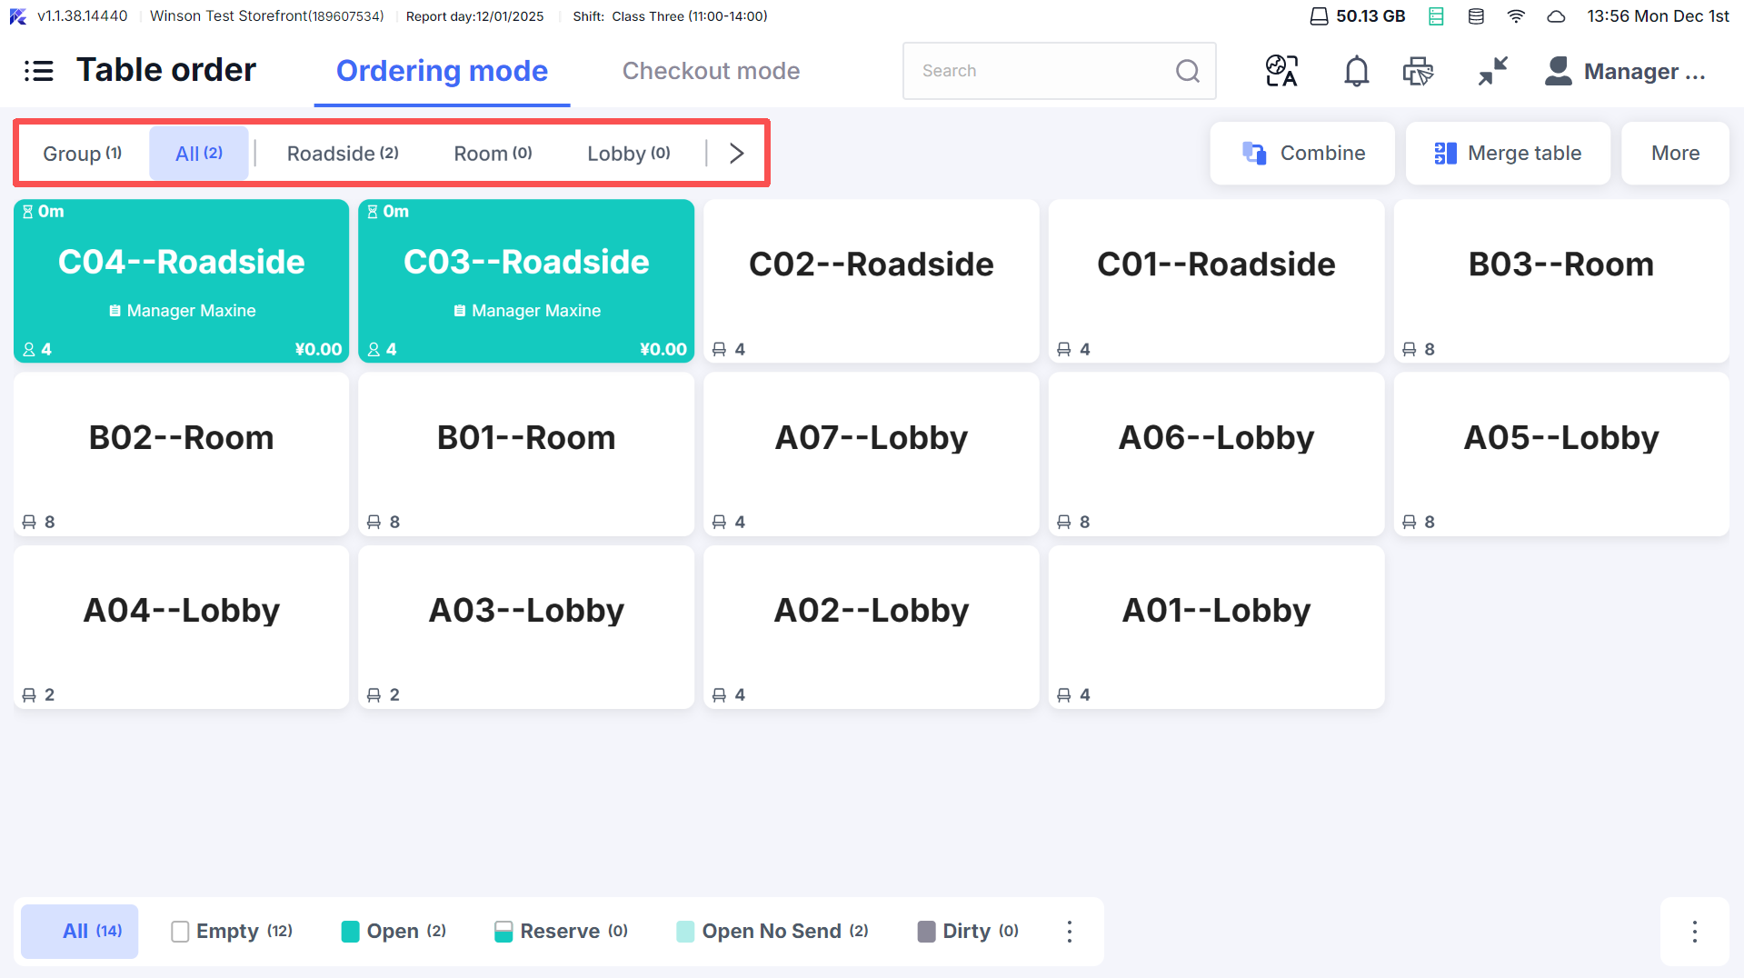Open the notifications bell
The width and height of the screenshot is (1744, 978).
coord(1356,71)
